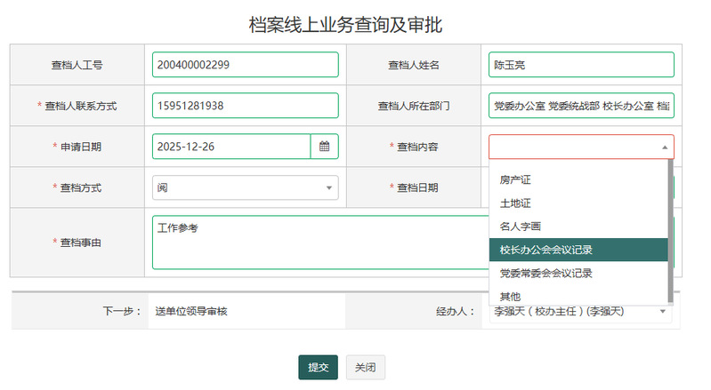Open the 经办人 dropdown
The width and height of the screenshot is (711, 390).
point(663,312)
